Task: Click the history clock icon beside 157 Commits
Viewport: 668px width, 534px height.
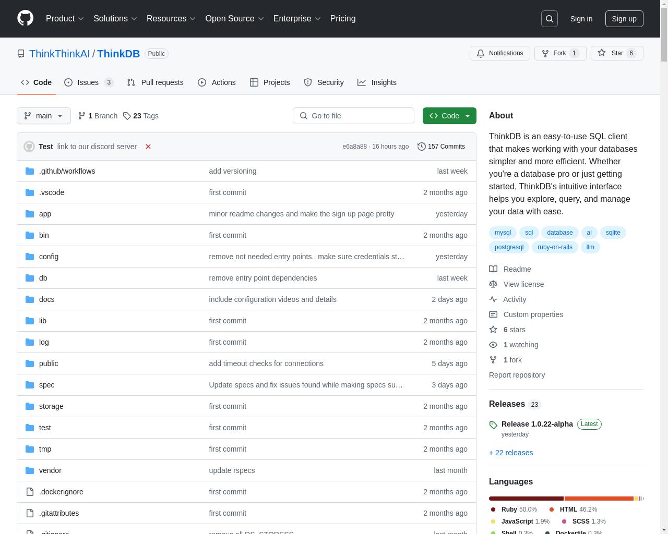Action: (422, 147)
